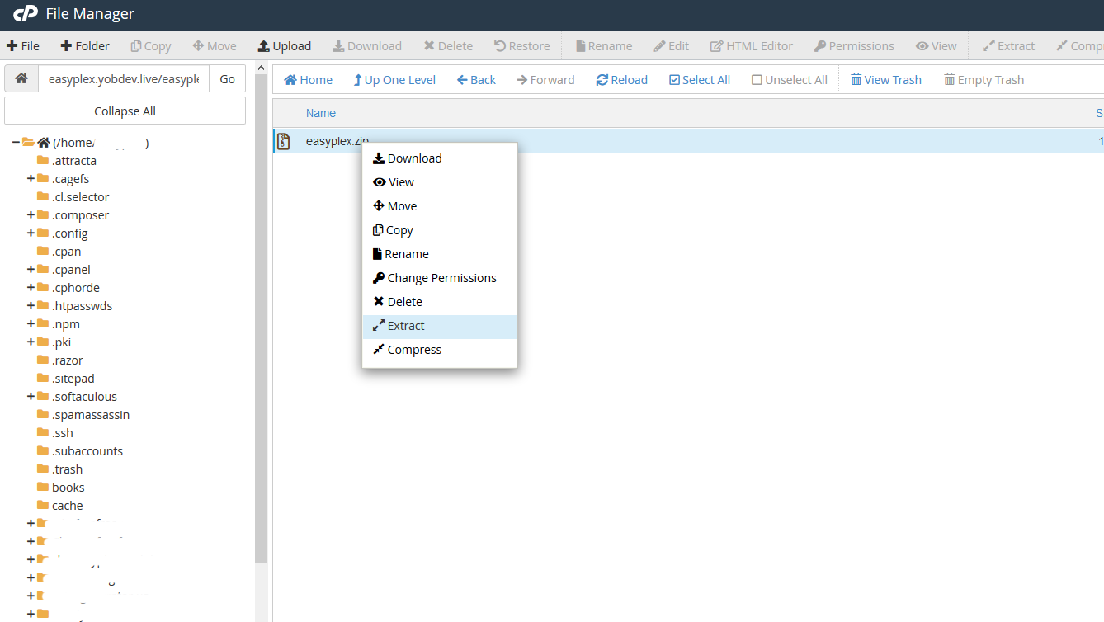1104x622 pixels.
Task: Click the Home link in the navigation bar
Action: point(308,78)
